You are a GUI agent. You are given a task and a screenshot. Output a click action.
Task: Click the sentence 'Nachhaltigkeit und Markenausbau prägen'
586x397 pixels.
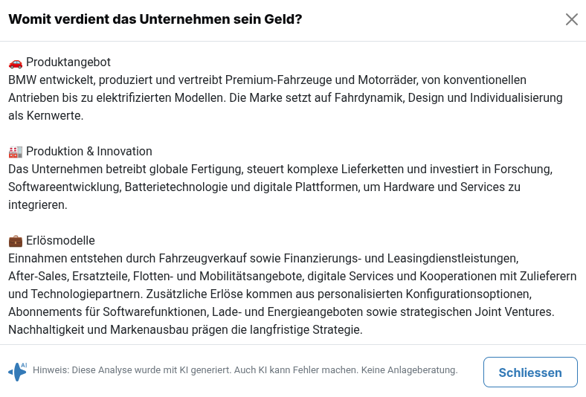[x=185, y=329]
